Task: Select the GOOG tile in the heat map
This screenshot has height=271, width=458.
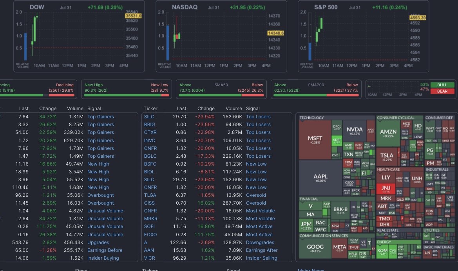Action: pos(315,248)
